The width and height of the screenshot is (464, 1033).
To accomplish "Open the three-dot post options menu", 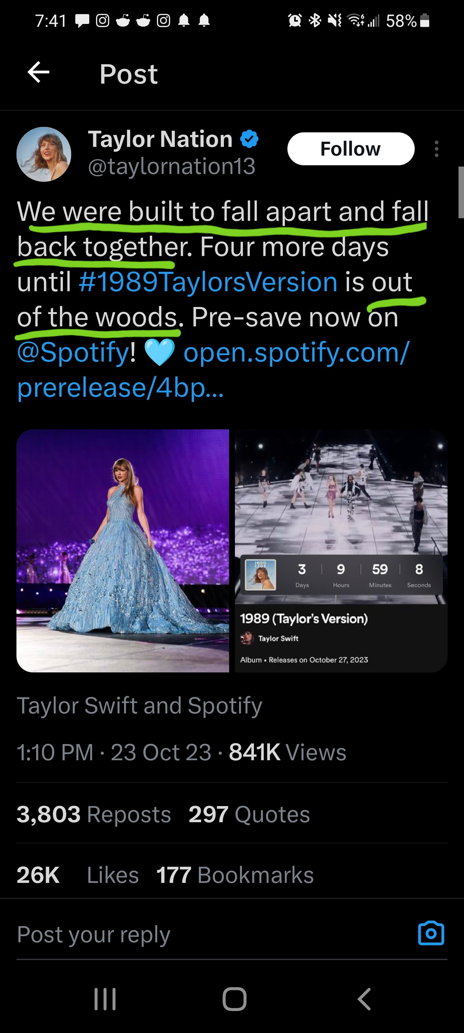I will pos(436,149).
